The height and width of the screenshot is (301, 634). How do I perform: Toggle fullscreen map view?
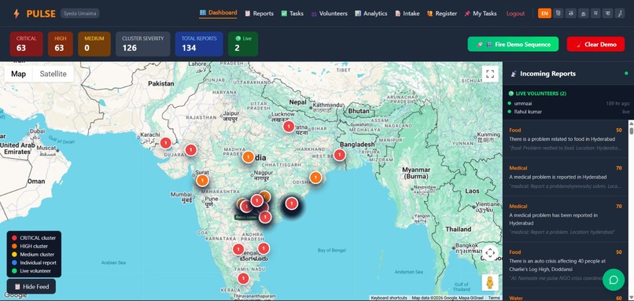[x=490, y=74]
